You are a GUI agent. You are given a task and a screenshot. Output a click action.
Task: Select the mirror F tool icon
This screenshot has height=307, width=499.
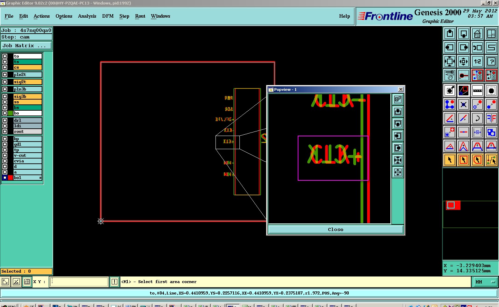(491, 118)
